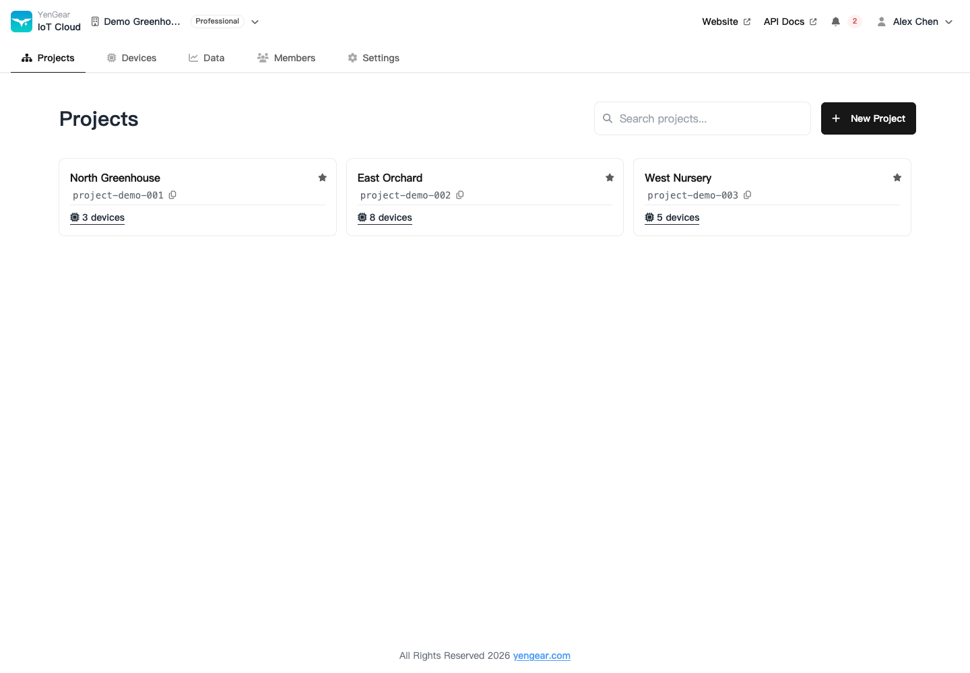Open the West Nursery project title
This screenshot has height=673, width=970.
678,178
